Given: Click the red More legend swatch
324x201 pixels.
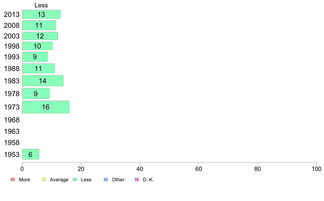Looking at the screenshot, I should pos(13,179).
